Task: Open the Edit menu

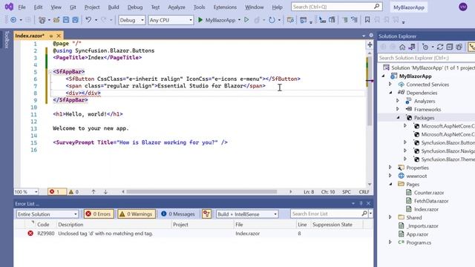Action: (x=38, y=7)
